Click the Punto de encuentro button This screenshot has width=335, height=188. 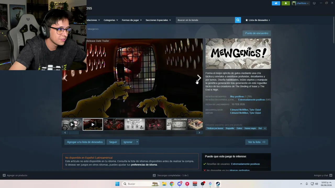tap(257, 33)
